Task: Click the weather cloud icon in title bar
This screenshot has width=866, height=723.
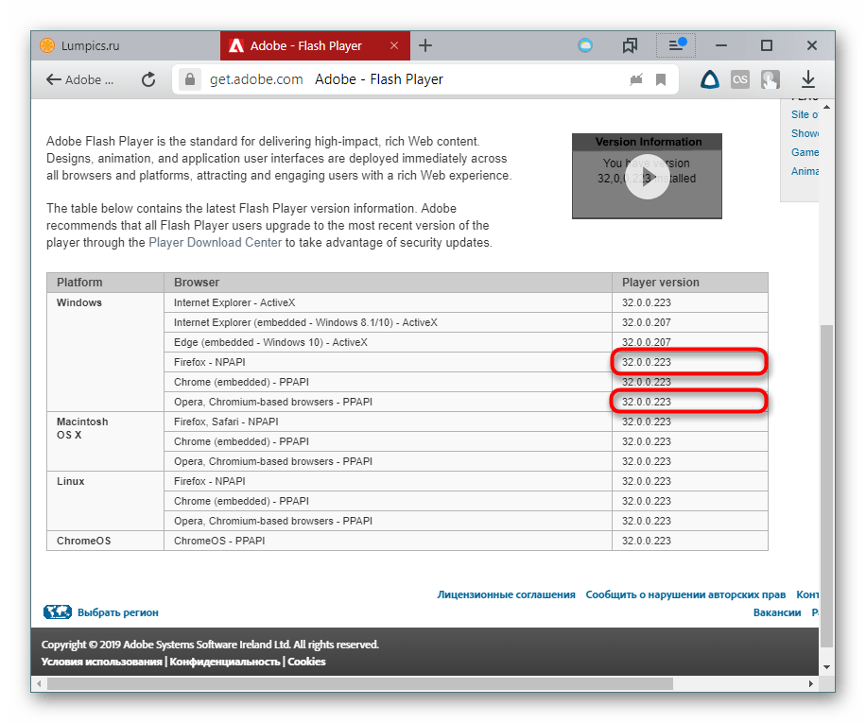Action: point(585,45)
